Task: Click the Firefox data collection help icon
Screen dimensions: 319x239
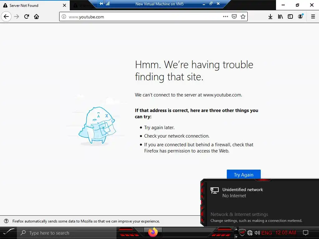Action: tap(6, 221)
